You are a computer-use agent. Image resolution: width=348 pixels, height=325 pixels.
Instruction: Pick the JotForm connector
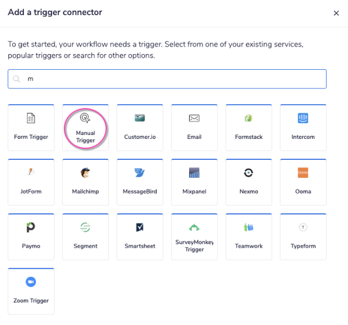(x=31, y=181)
